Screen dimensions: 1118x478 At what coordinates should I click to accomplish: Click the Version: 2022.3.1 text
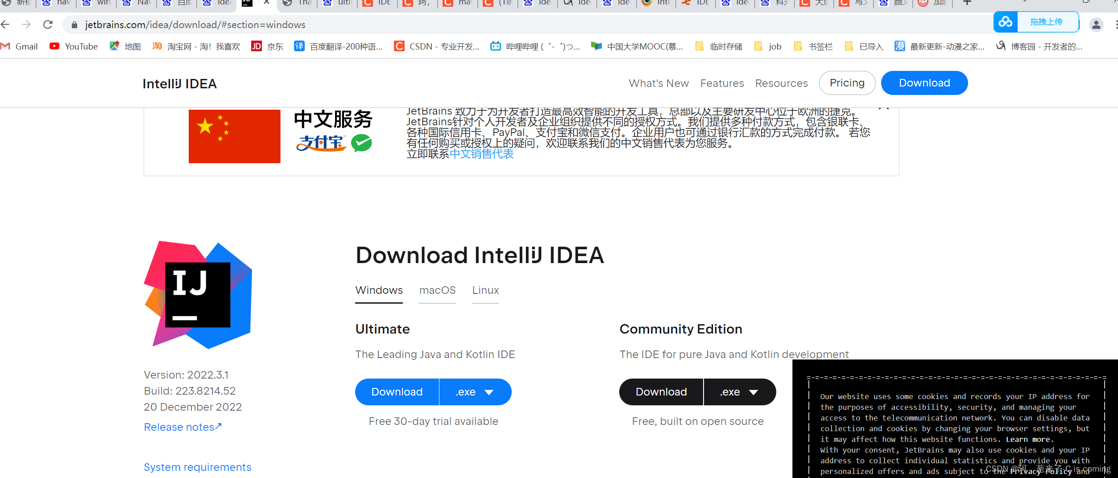pos(186,375)
